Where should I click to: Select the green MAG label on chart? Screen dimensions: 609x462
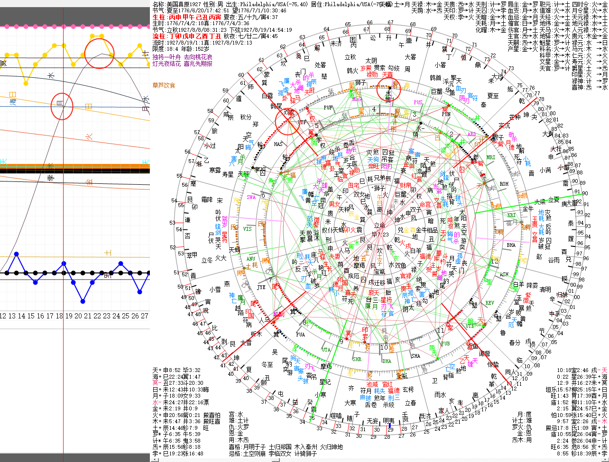[x=356, y=100]
